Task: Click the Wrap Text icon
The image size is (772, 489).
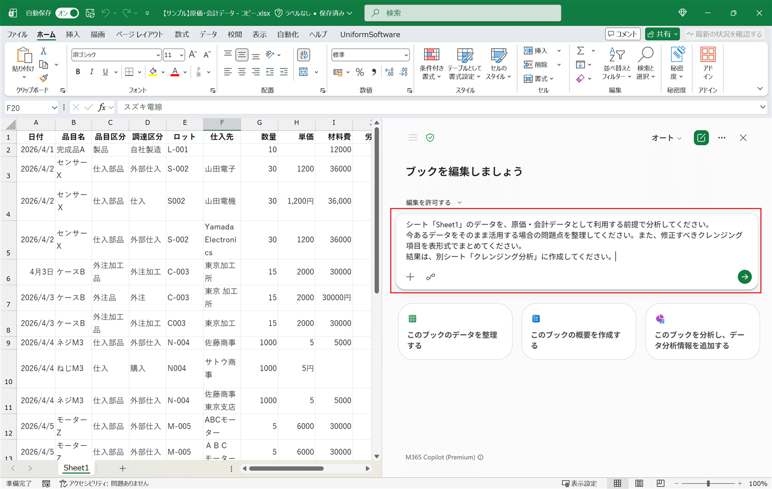Action: 304,55
